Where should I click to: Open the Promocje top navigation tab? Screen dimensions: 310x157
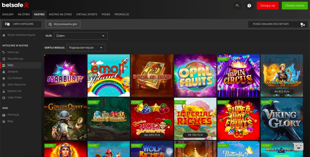(122, 15)
